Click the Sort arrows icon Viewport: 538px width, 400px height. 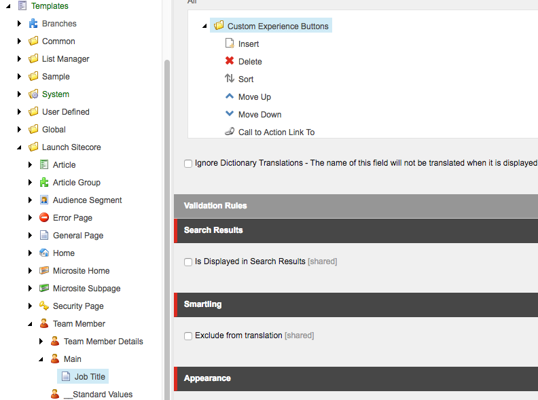230,79
